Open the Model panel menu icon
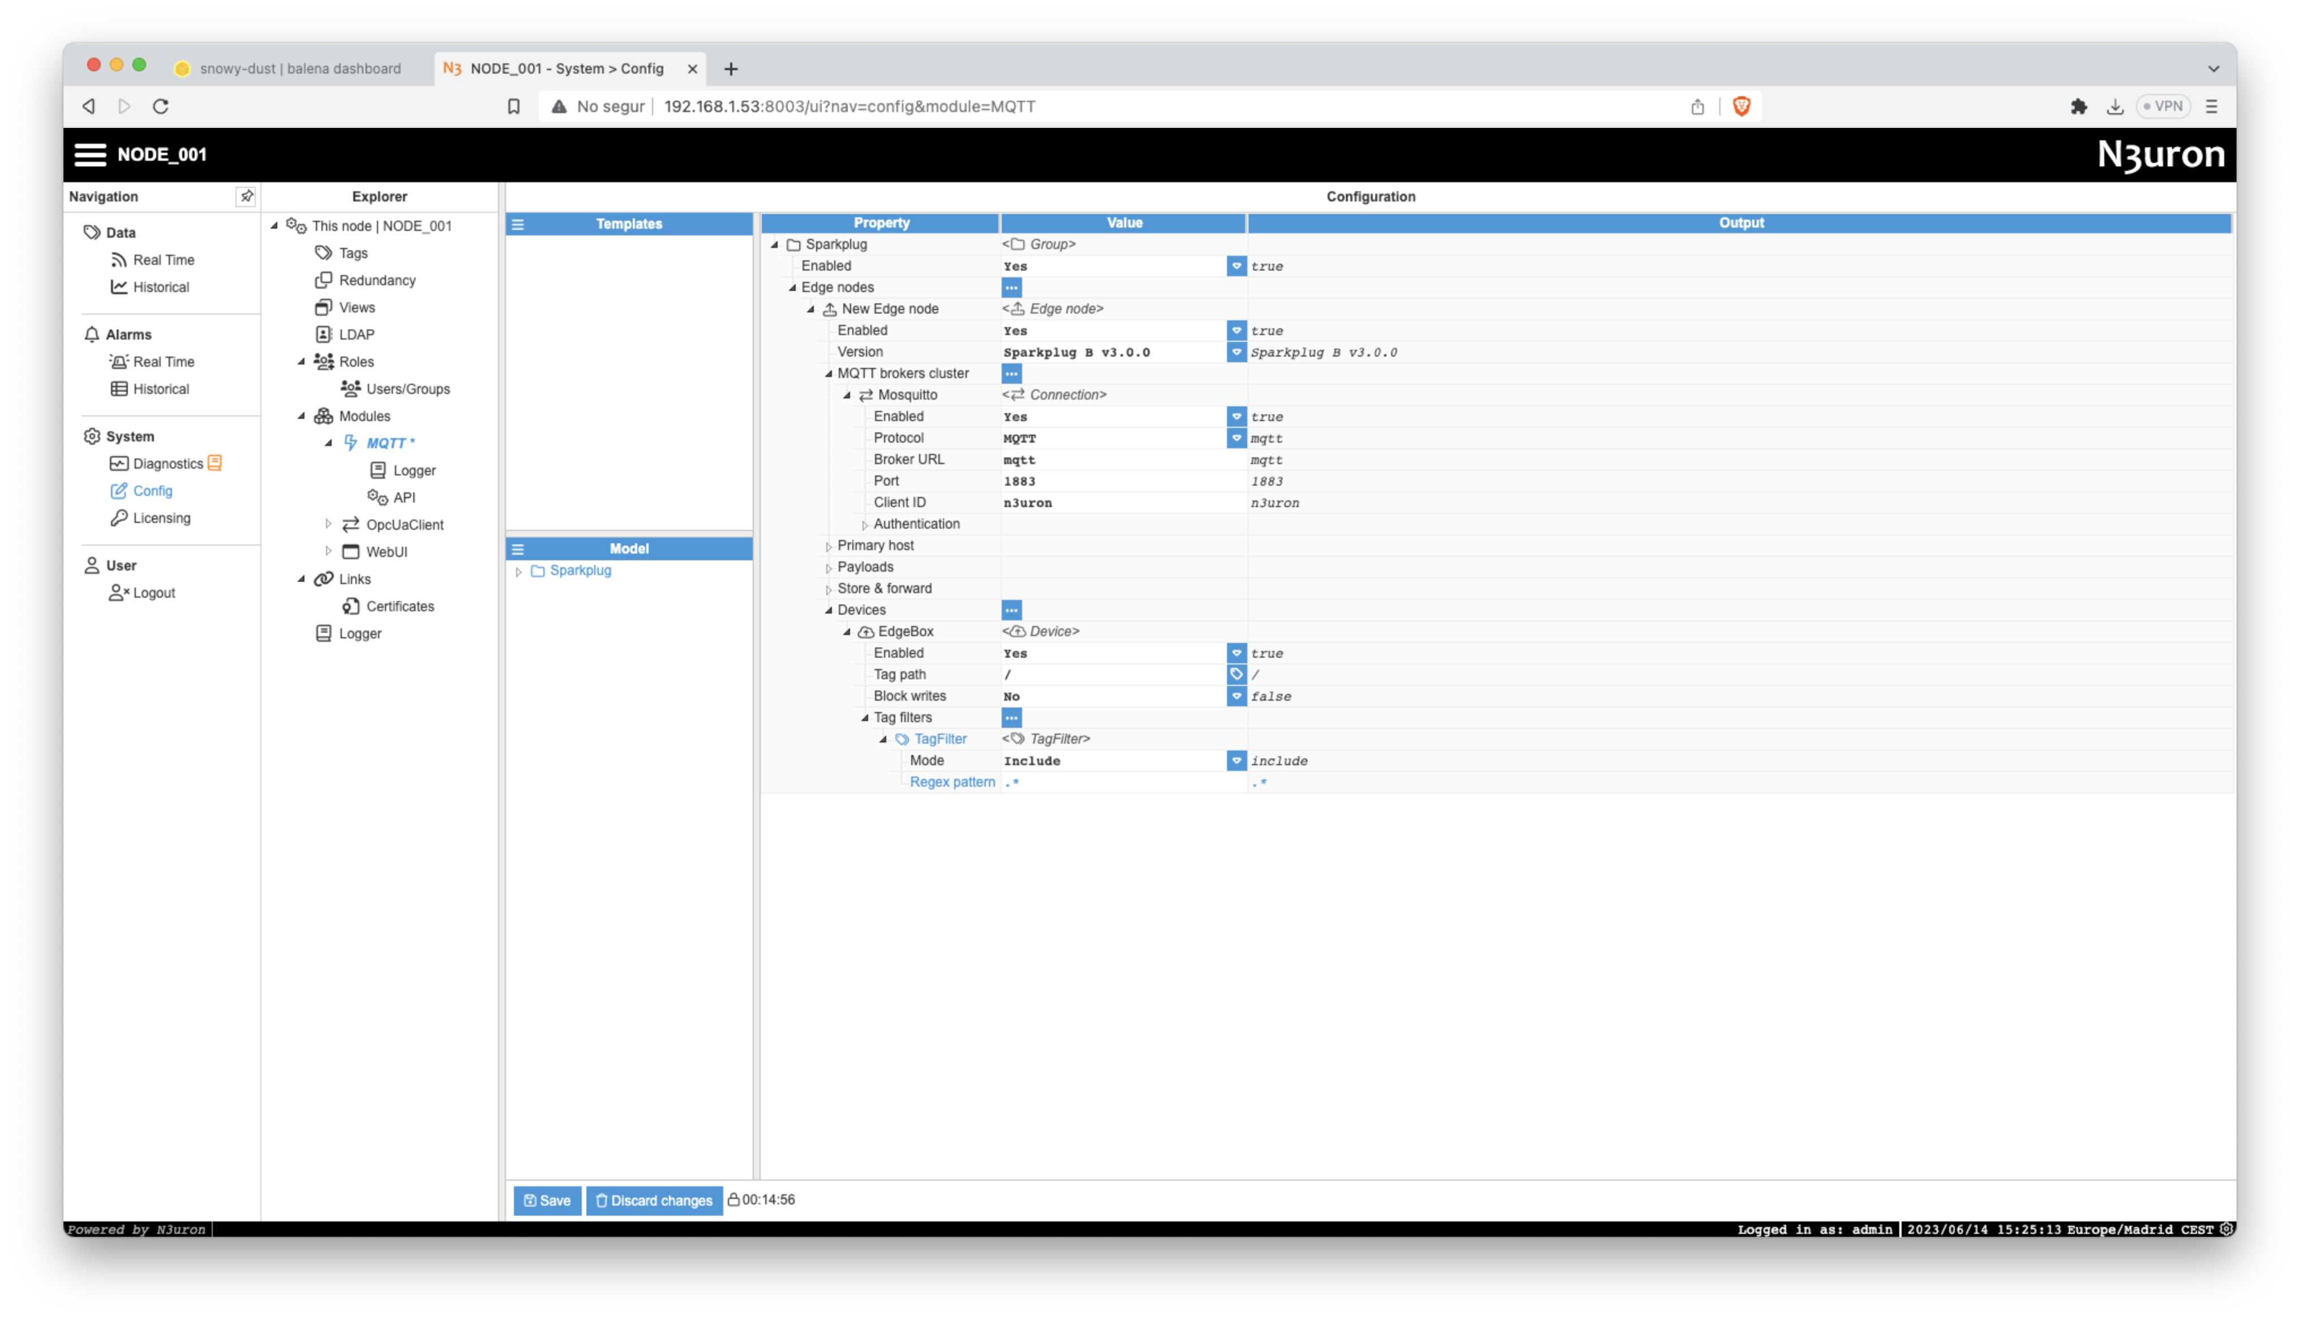Image resolution: width=2300 pixels, height=1321 pixels. pyautogui.click(x=518, y=549)
